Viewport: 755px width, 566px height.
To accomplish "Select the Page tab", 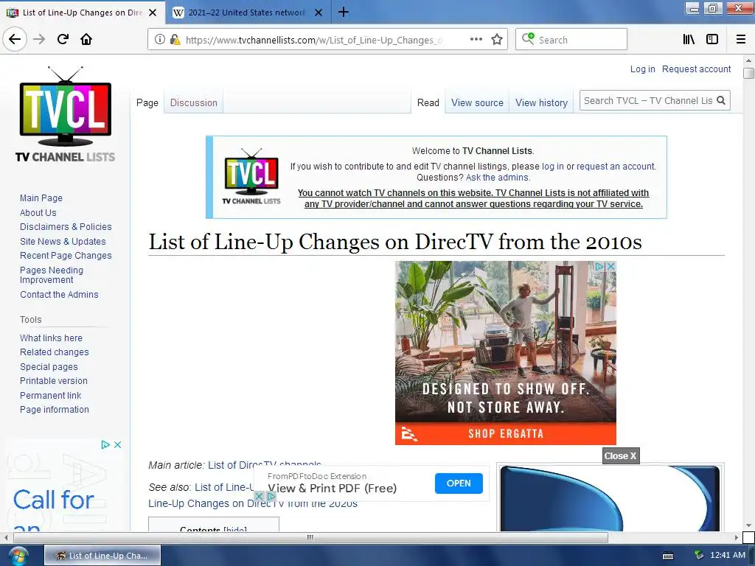I will pyautogui.click(x=147, y=102).
